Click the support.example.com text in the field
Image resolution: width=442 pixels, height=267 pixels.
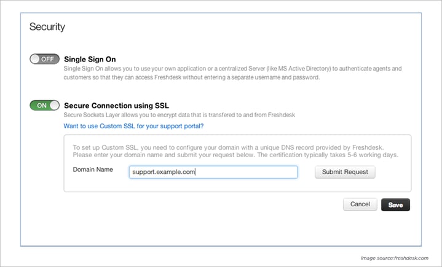pyautogui.click(x=163, y=172)
